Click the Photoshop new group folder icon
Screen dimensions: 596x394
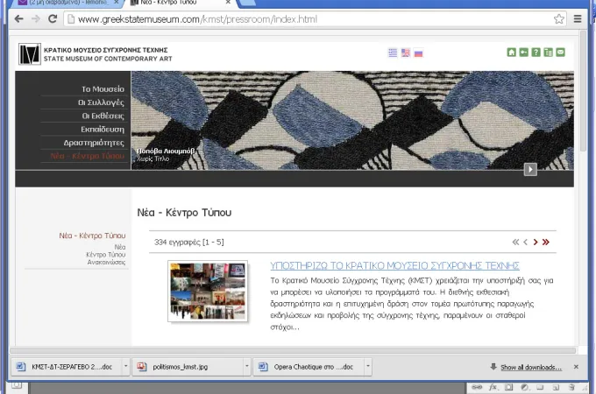540,387
